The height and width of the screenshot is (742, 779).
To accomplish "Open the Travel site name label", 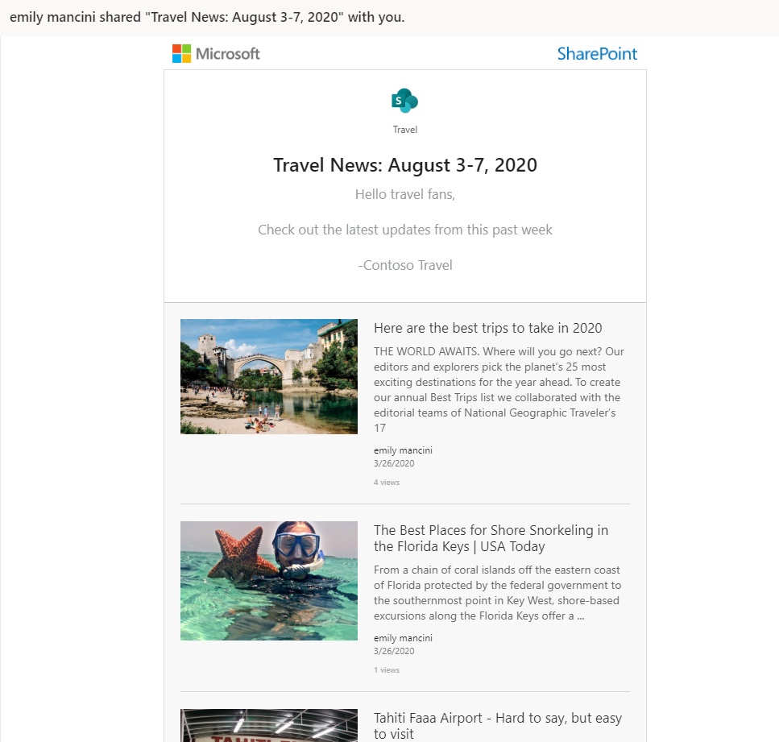I will click(405, 130).
